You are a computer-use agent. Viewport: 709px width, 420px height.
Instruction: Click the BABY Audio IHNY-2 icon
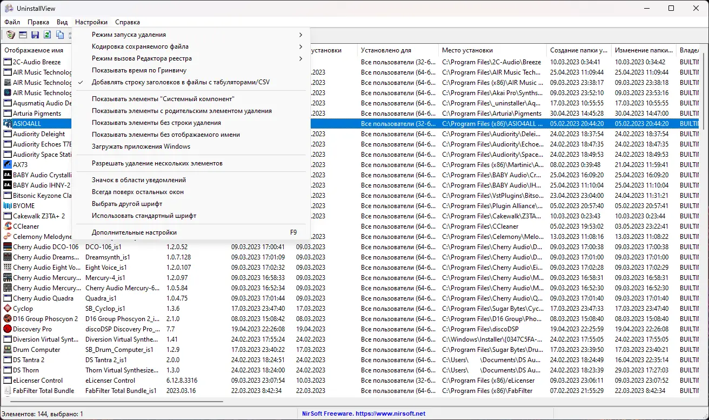pyautogui.click(x=8, y=185)
